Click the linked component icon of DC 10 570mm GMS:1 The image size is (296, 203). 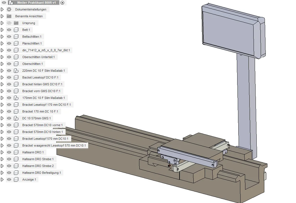pyautogui.click(x=16, y=118)
